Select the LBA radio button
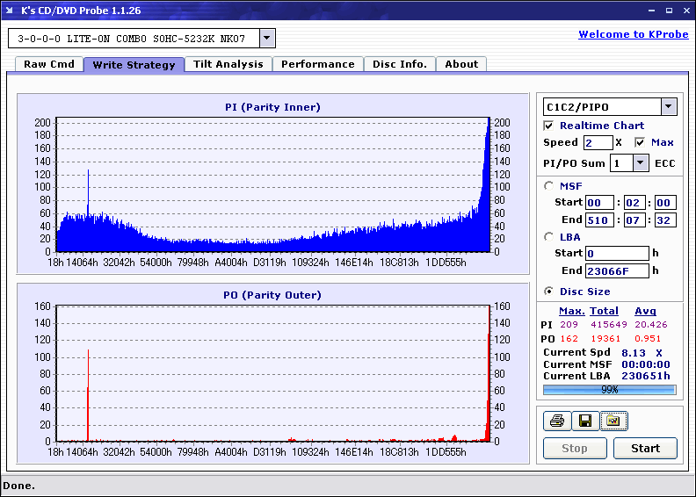This screenshot has height=497, width=696. (549, 237)
